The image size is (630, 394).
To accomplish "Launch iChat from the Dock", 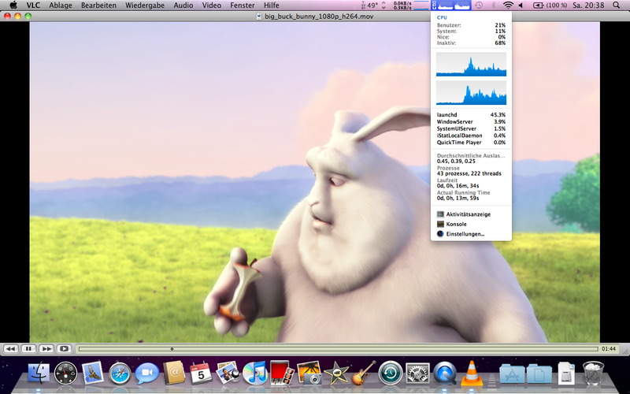I will click(x=146, y=373).
